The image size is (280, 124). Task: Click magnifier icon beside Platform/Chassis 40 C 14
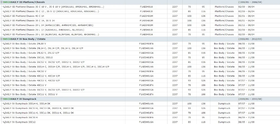[x=4, y=16]
